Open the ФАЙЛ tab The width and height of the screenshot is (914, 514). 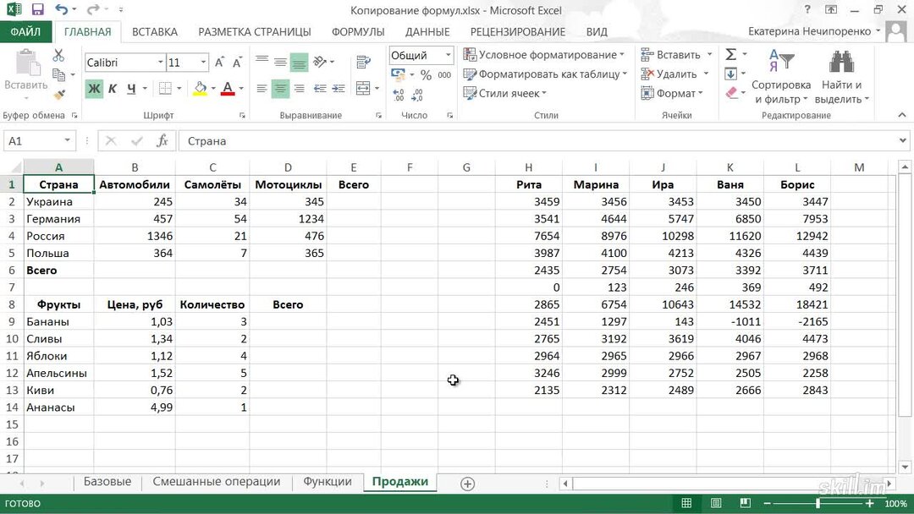click(x=25, y=31)
